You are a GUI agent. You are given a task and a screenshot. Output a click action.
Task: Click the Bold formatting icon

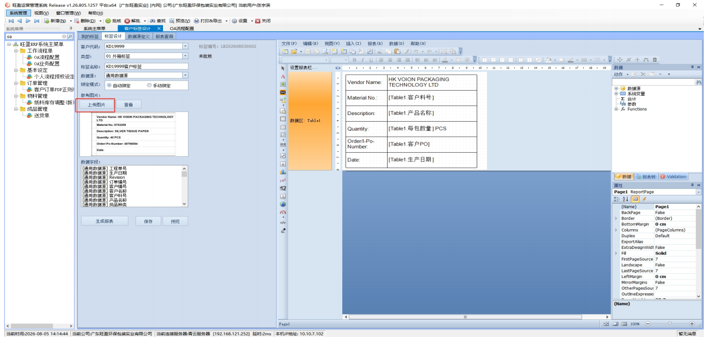[355, 60]
